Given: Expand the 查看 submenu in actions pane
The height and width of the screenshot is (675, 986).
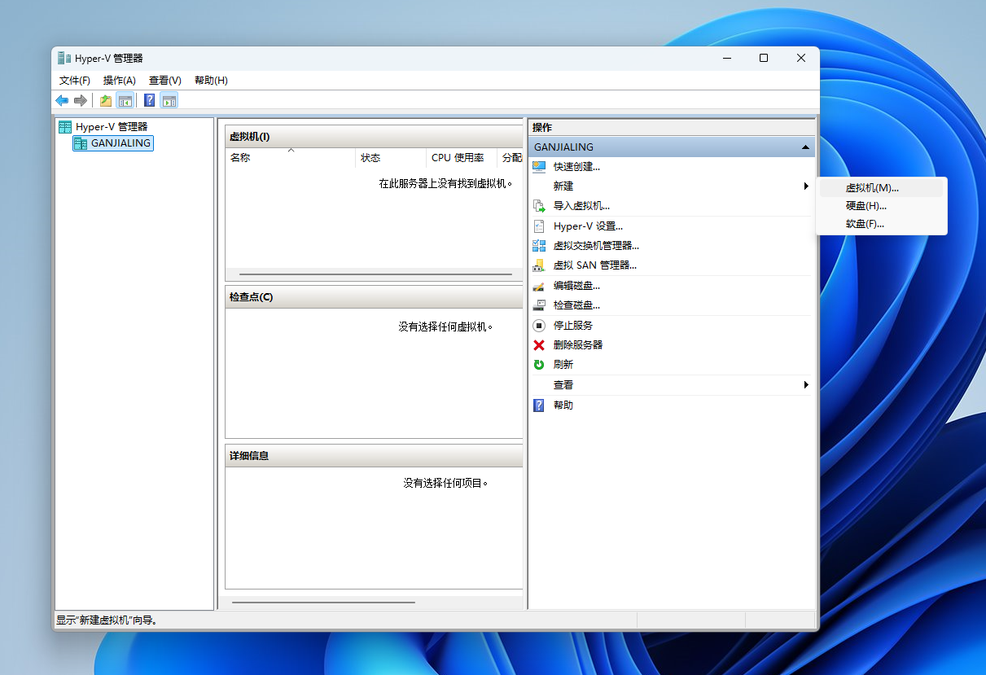Looking at the screenshot, I should pyautogui.click(x=672, y=385).
